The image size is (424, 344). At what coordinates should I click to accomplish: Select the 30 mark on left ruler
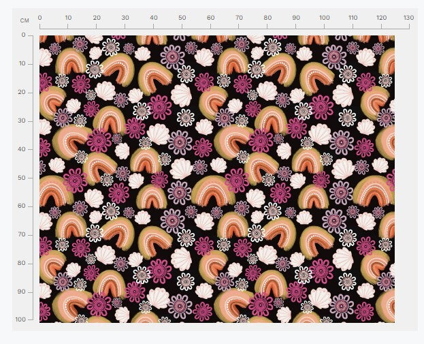(22, 121)
